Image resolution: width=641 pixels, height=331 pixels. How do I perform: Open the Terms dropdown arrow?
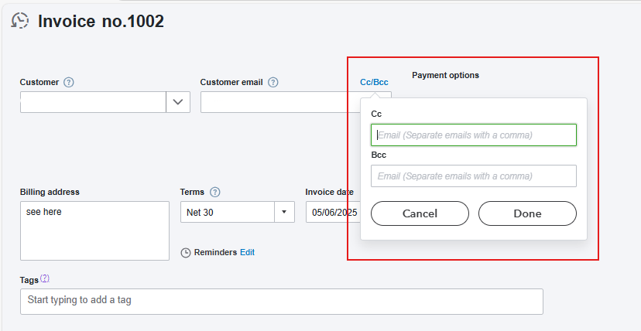(284, 212)
